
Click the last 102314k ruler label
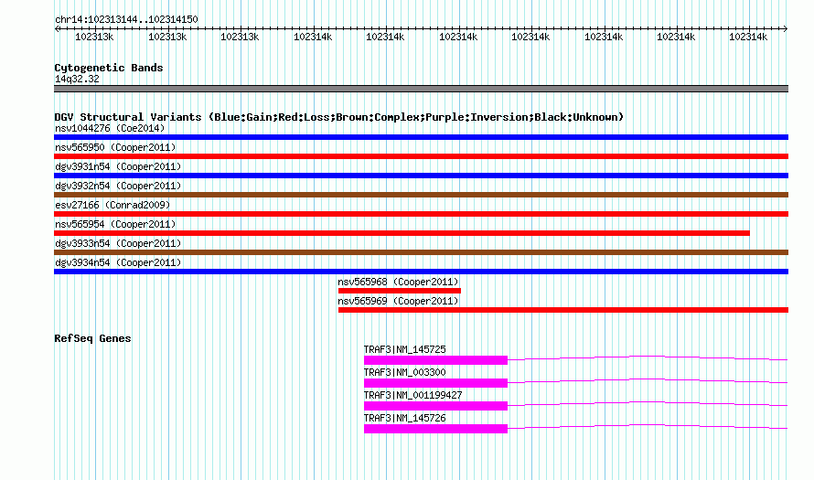point(747,37)
